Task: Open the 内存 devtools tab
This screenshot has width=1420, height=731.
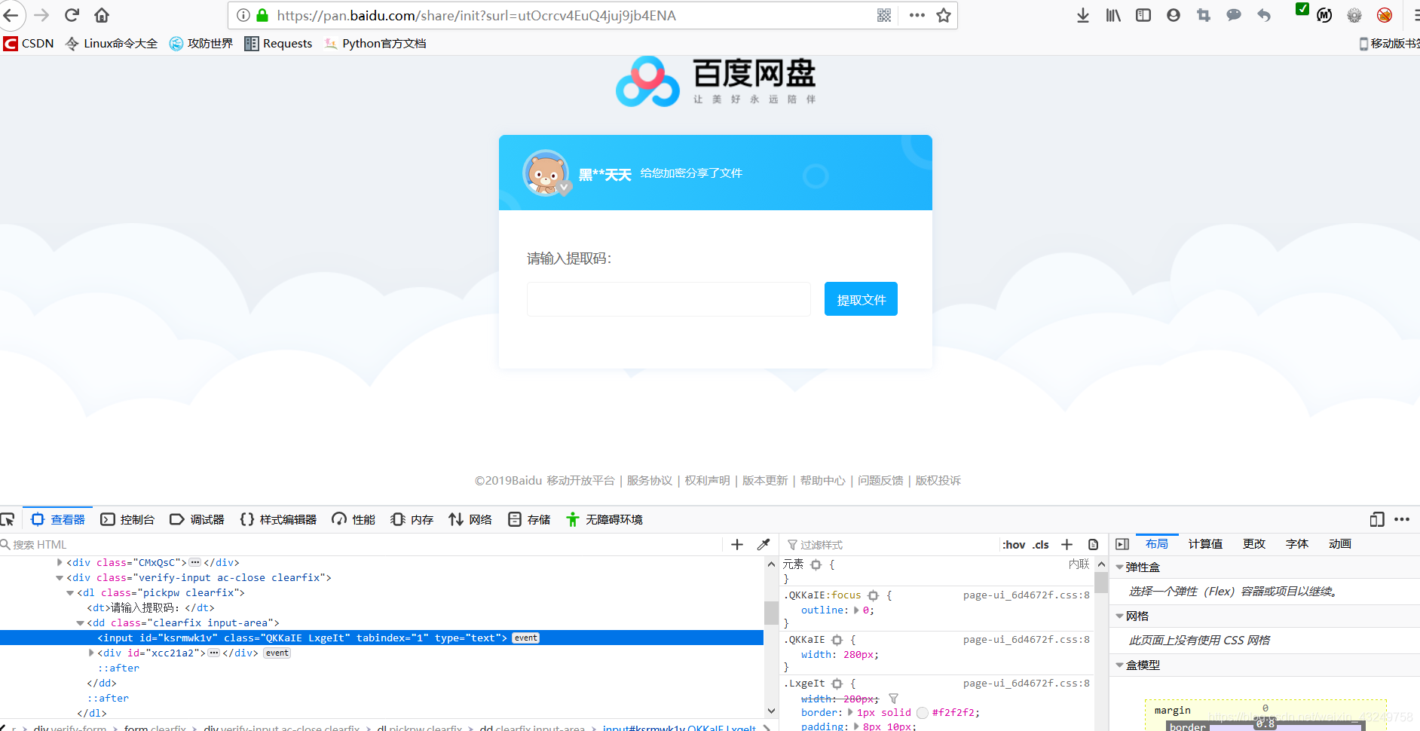Action: coord(412,519)
